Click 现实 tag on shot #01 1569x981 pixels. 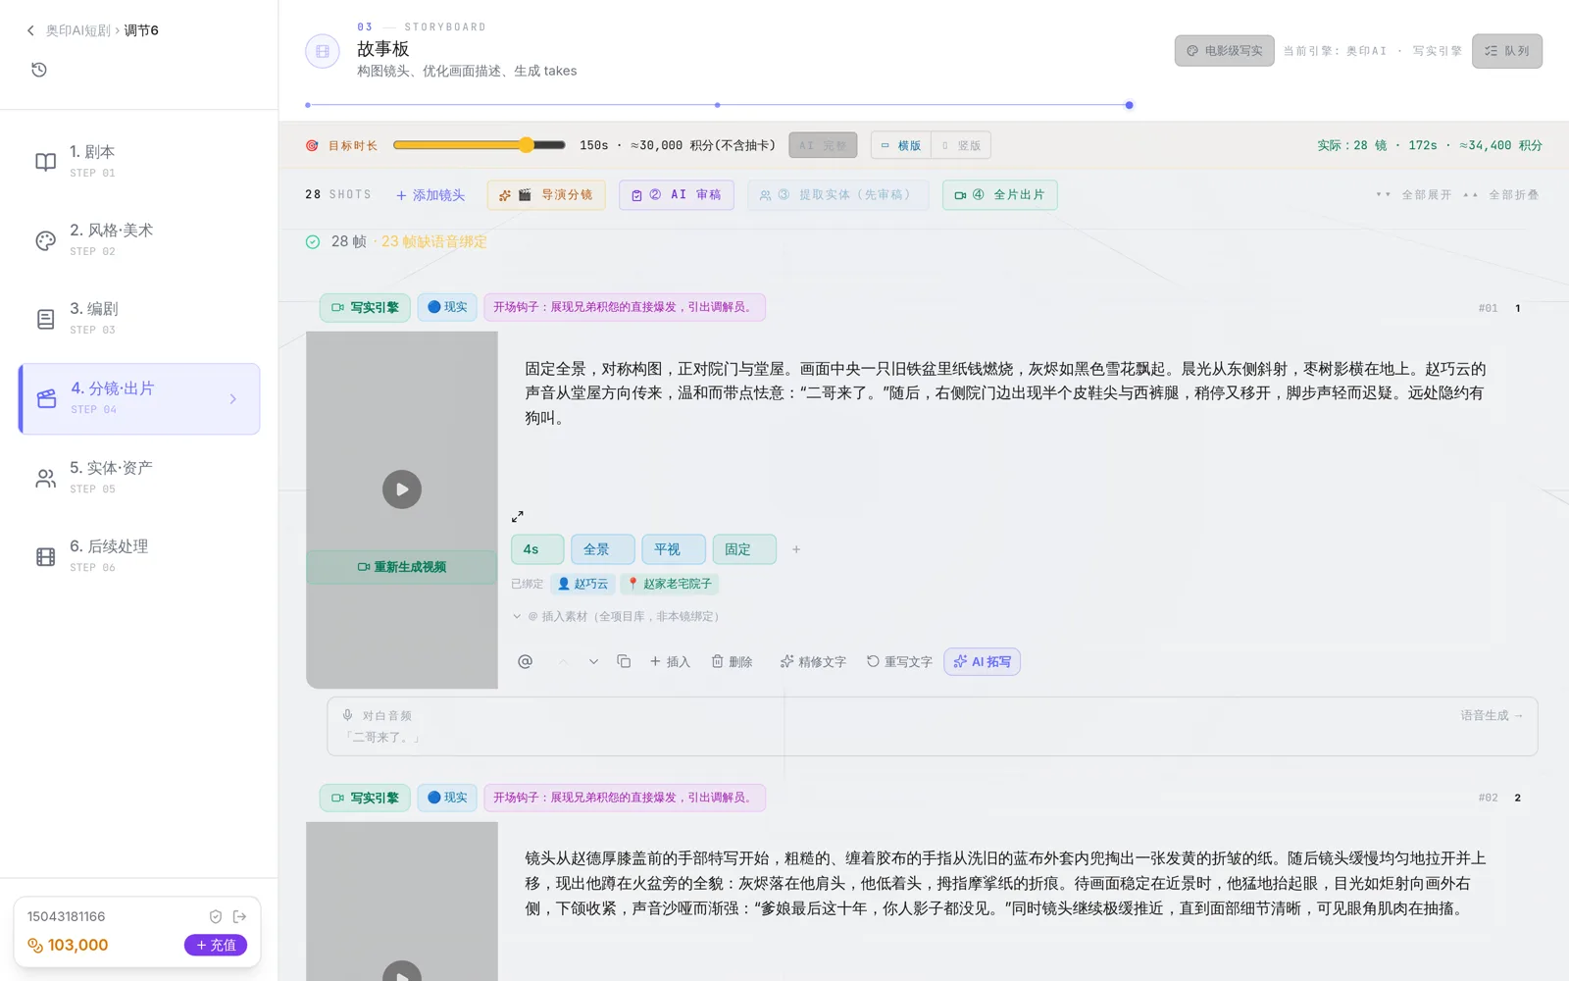coord(447,307)
